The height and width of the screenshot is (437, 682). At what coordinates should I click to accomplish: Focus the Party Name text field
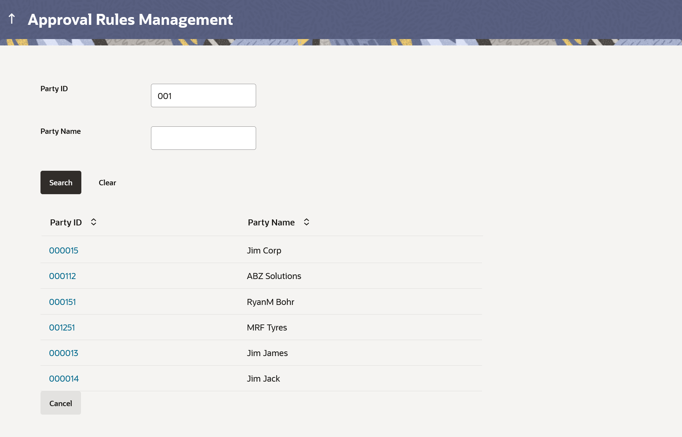coord(203,138)
